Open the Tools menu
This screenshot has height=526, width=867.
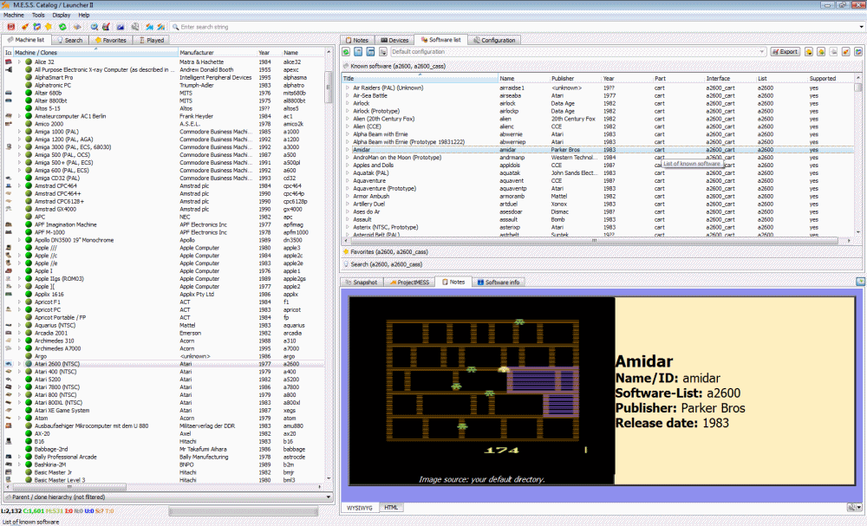click(38, 15)
